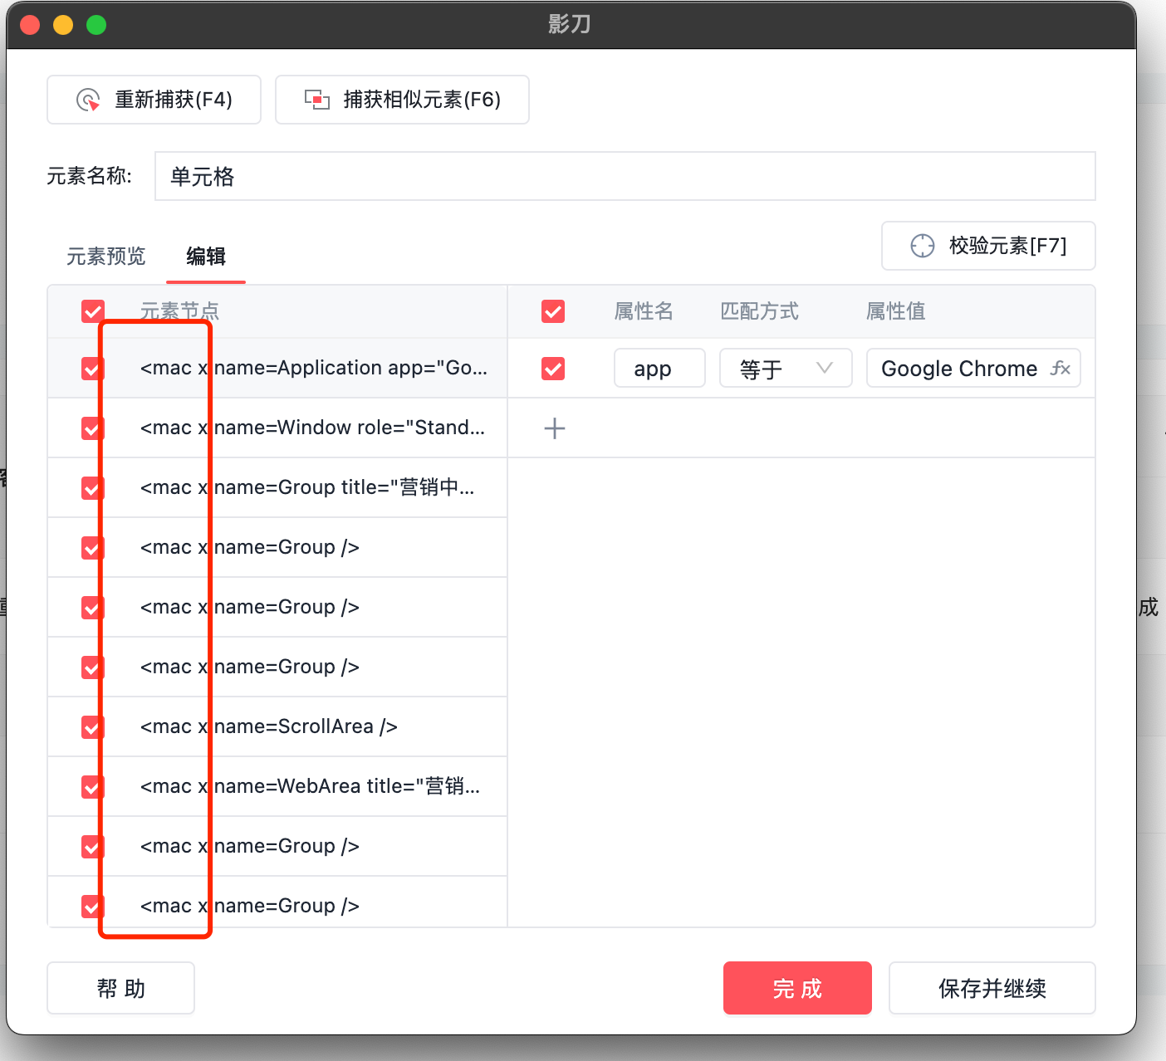Click the 捕获相似元素(F6) button

[x=402, y=100]
